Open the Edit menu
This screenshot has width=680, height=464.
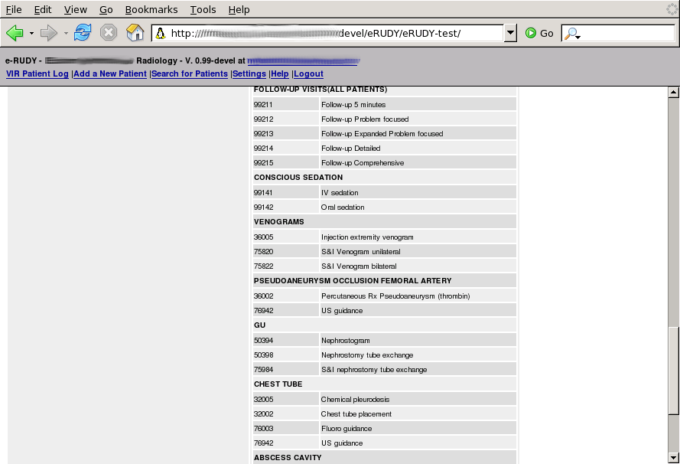[x=43, y=9]
